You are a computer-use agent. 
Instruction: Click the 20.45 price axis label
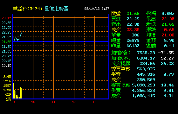pyautogui.click(x=7, y=61)
